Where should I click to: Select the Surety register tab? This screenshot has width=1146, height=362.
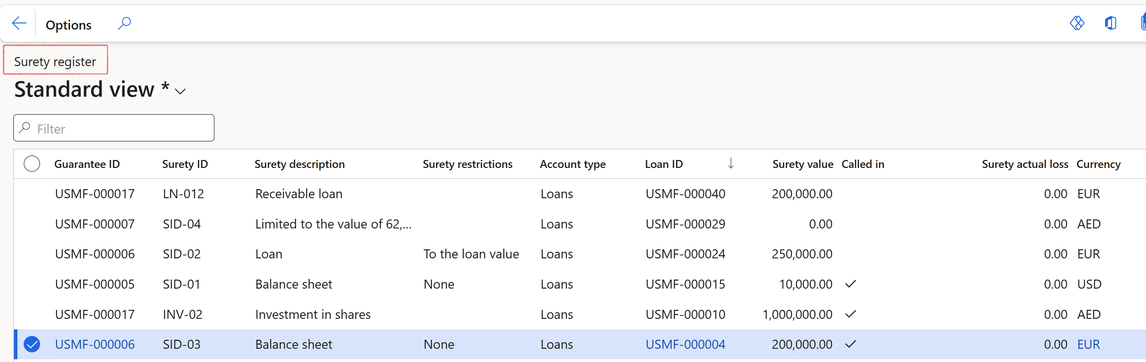coord(55,61)
